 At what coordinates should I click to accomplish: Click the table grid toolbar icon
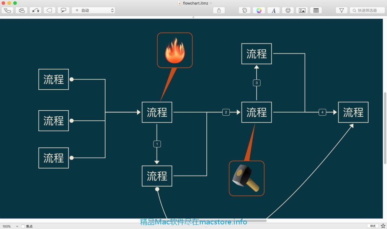tap(316, 10)
